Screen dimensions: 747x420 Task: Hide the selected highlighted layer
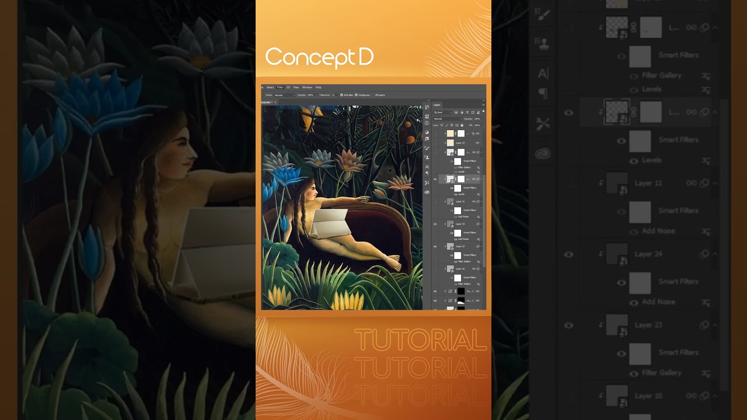[435, 179]
